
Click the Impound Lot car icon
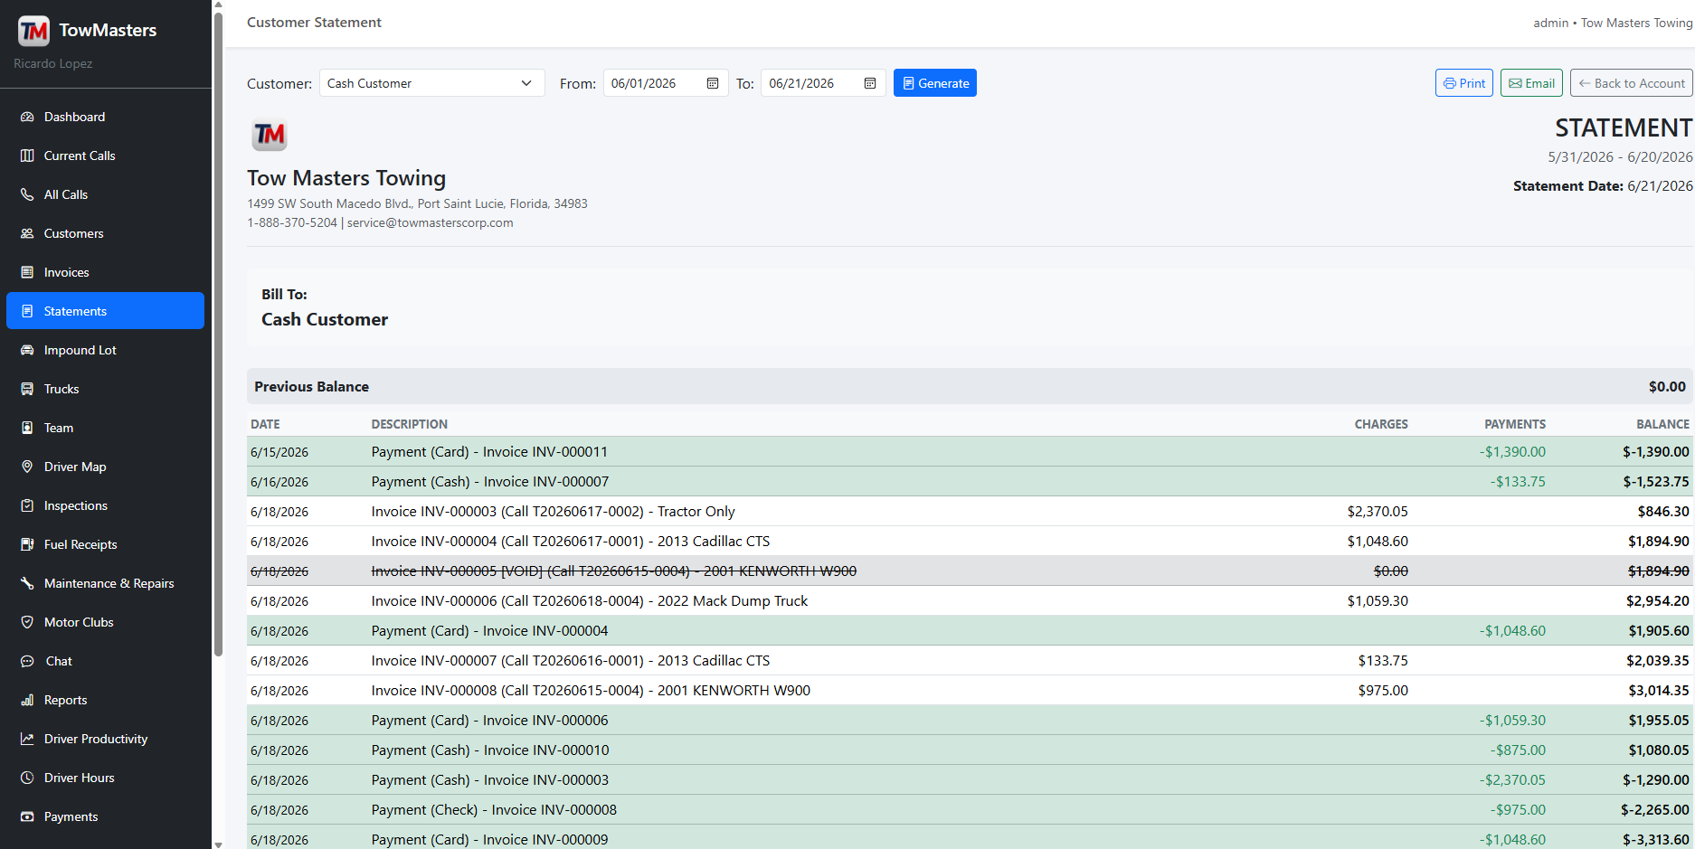tap(27, 350)
